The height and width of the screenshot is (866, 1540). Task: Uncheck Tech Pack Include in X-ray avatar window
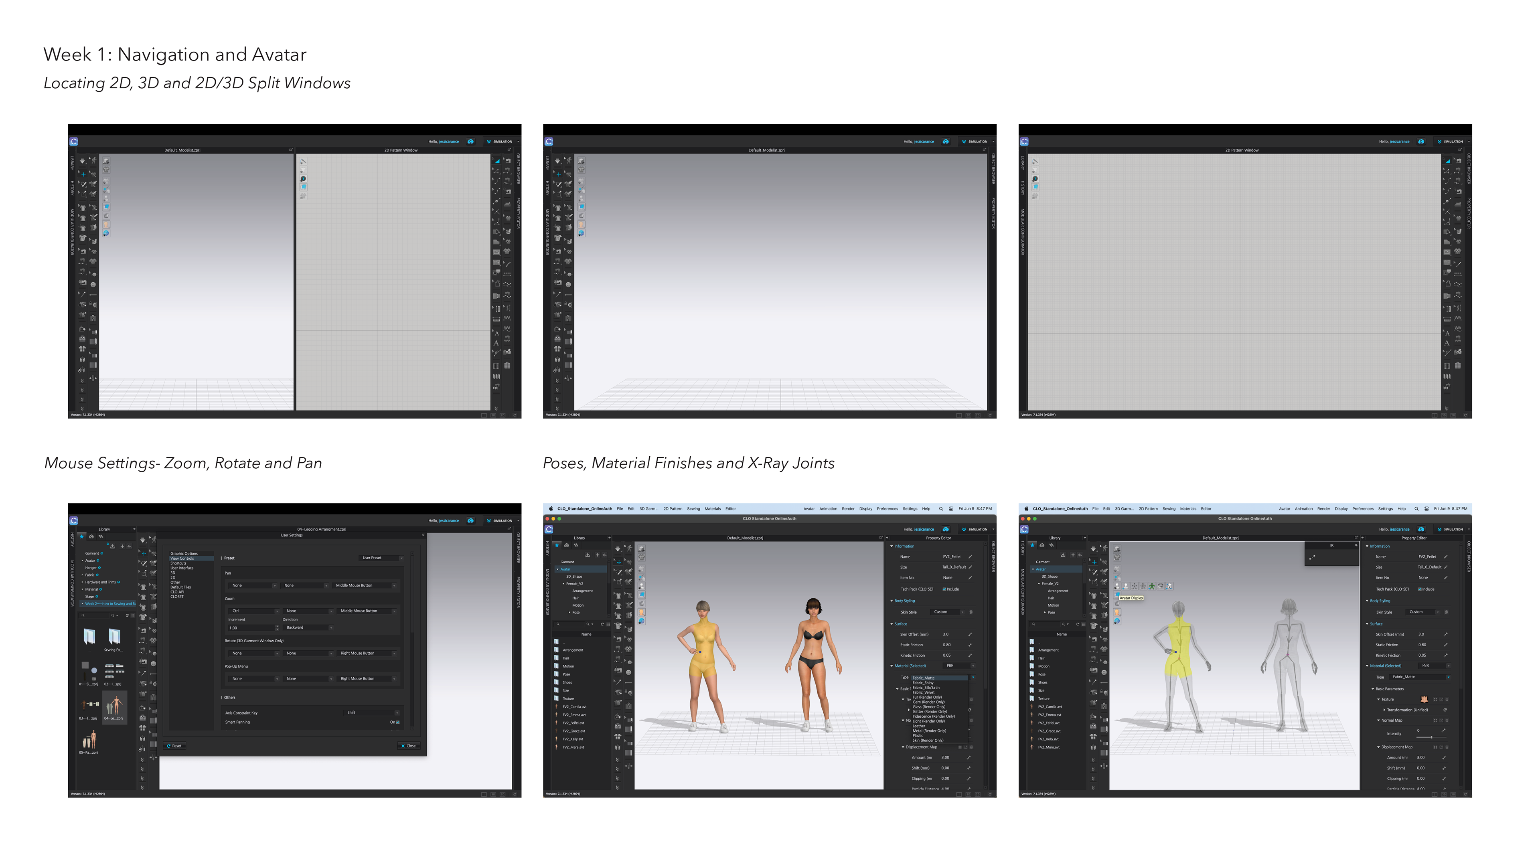pos(1420,589)
